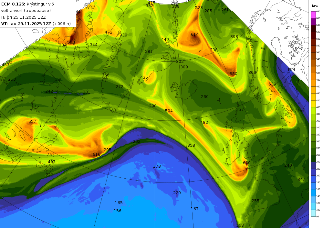Click the map value '616'
The width and height of the screenshot is (323, 228).
tap(96, 154)
